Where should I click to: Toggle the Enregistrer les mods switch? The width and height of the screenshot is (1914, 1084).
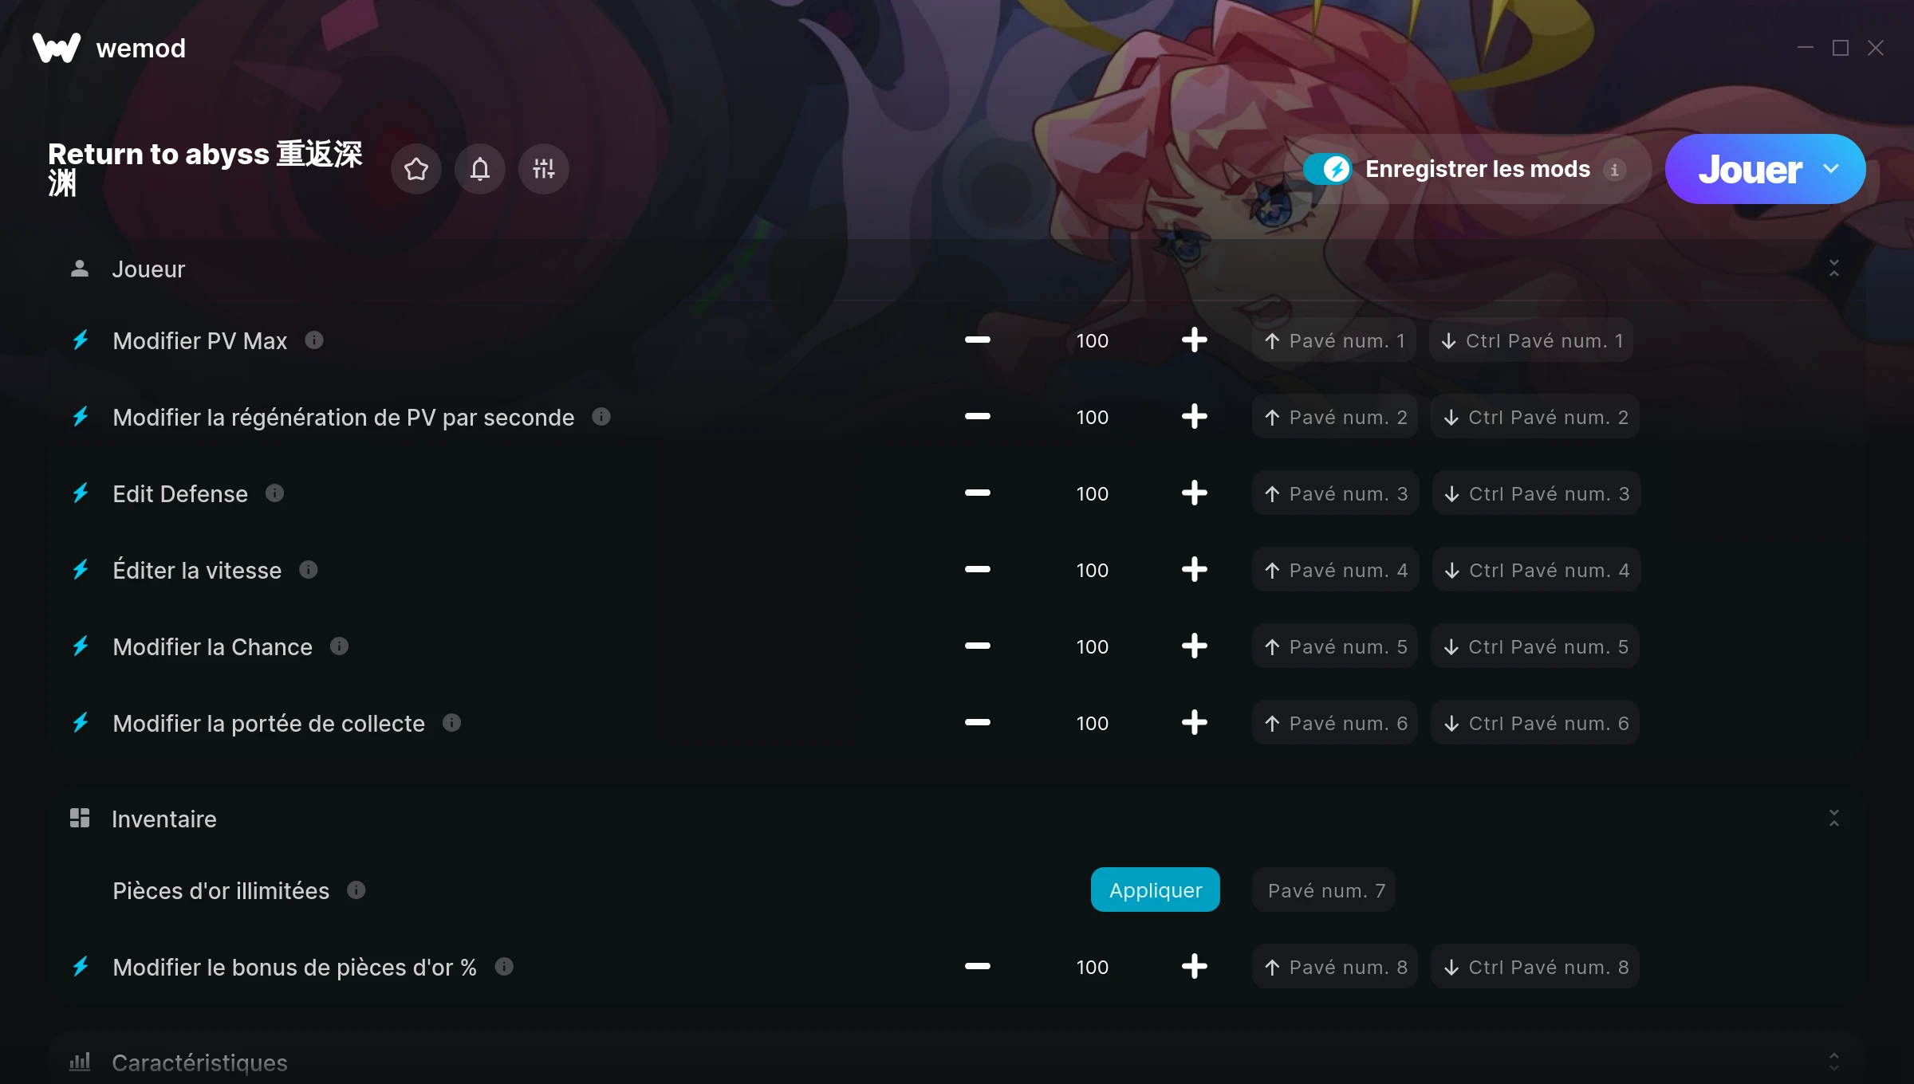[x=1328, y=169]
